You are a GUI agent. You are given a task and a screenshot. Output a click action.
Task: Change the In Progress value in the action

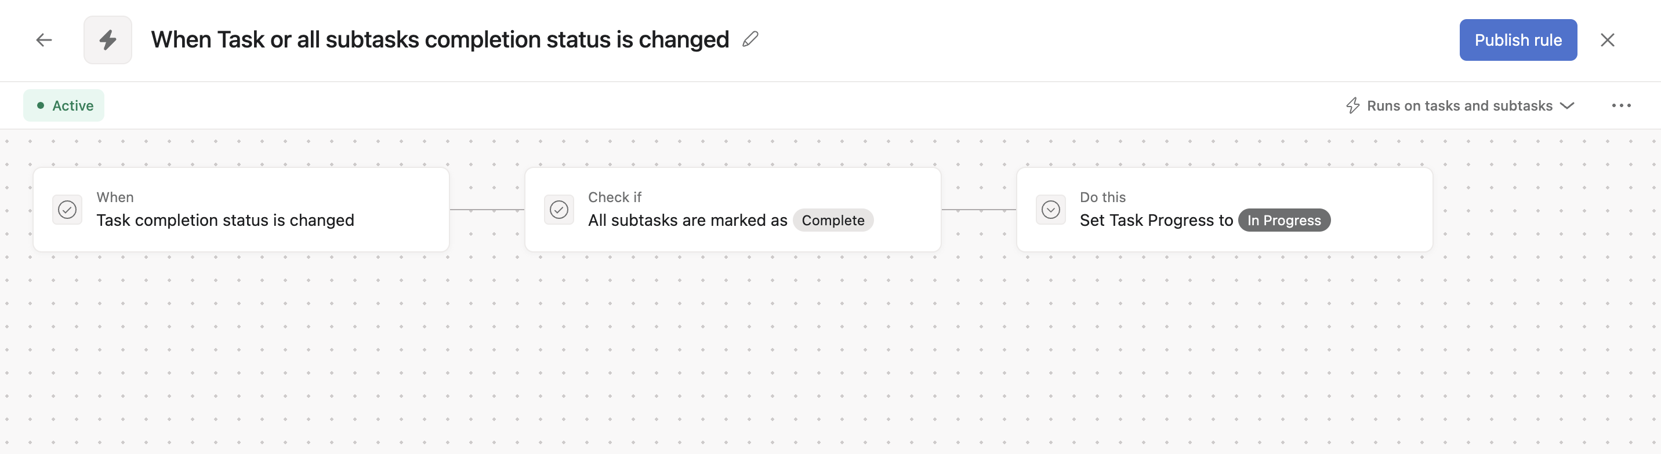point(1284,220)
